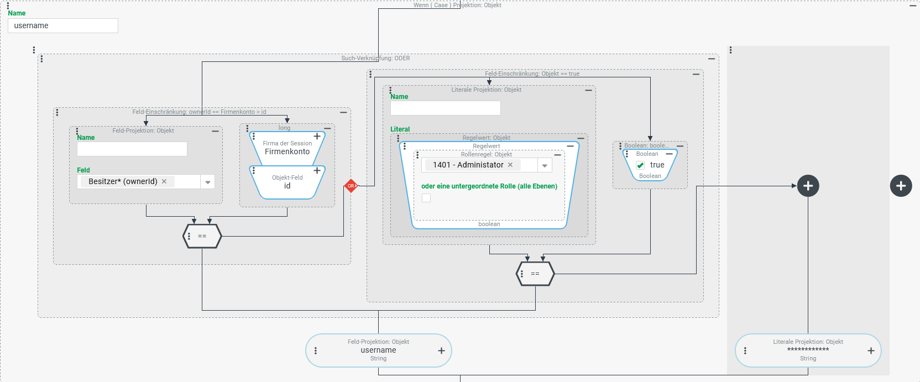The width and height of the screenshot is (920, 382).
Task: Click the plus on the password Literale Projektion node
Action: click(x=871, y=350)
